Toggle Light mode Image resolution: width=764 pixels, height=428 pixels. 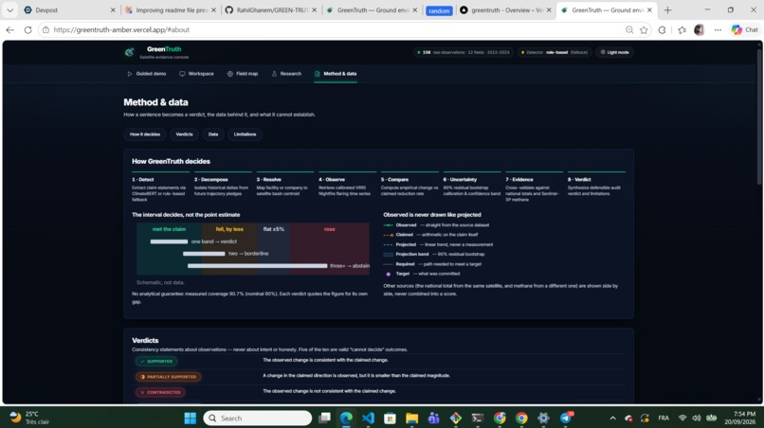coord(614,52)
